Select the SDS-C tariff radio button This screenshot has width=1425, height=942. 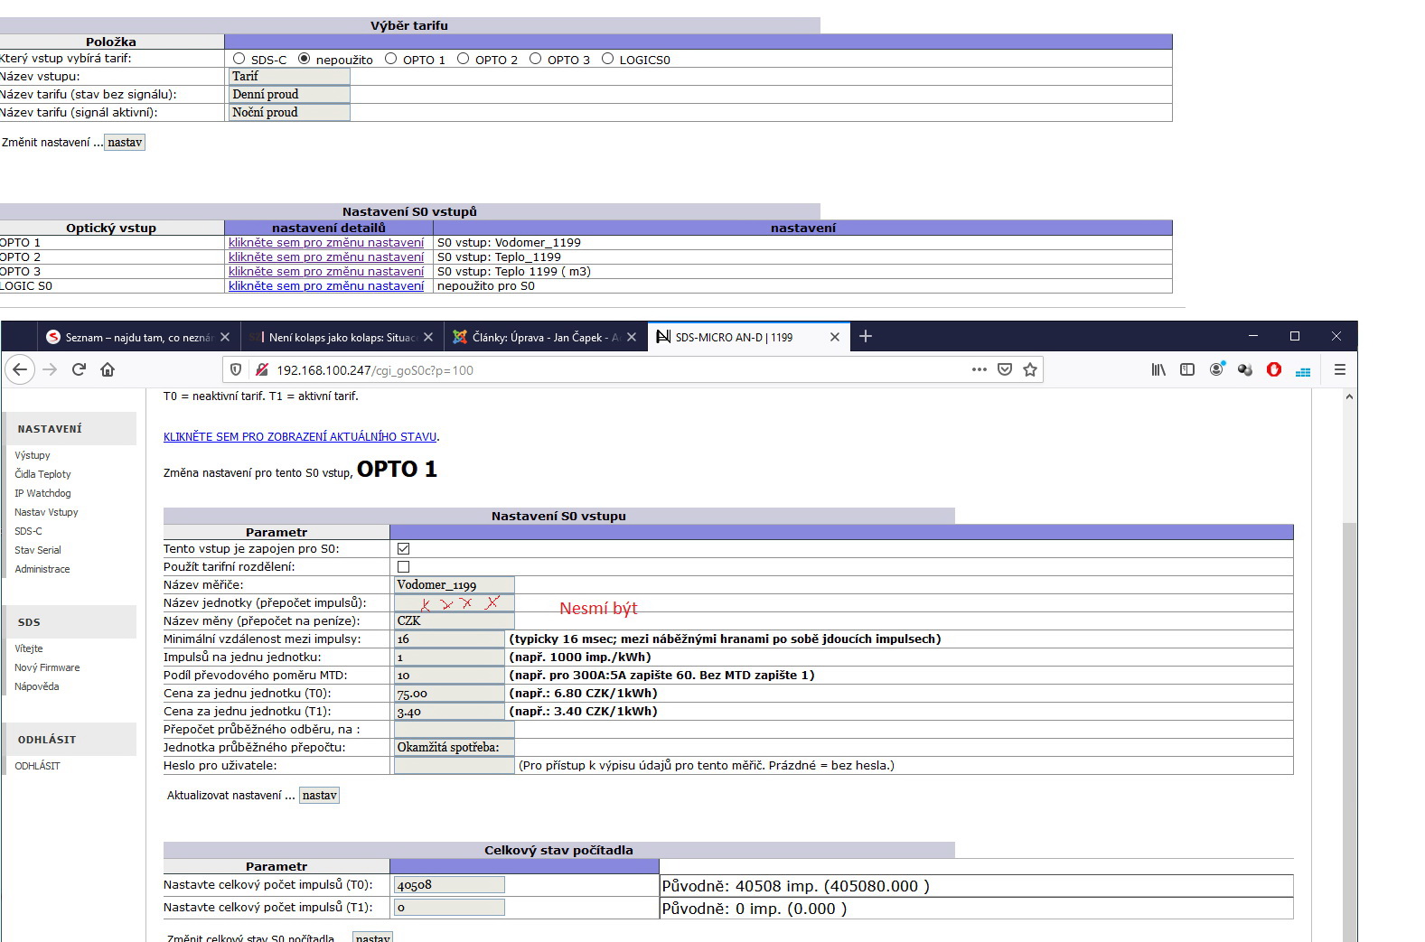239,59
